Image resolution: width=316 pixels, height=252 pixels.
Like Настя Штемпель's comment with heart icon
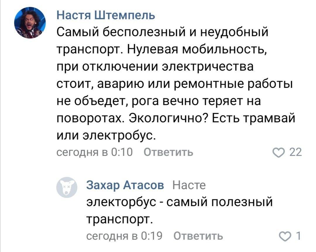point(278,153)
